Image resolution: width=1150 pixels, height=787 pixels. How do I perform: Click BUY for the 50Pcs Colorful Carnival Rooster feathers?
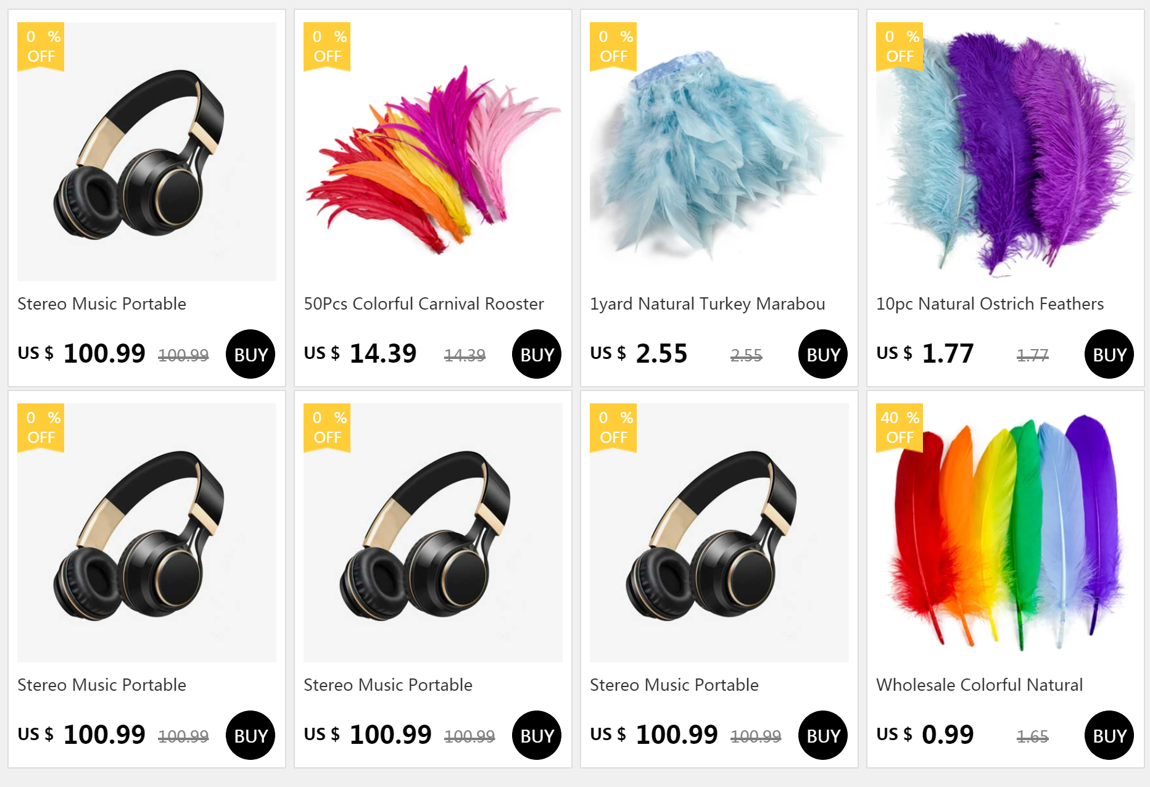(x=537, y=354)
